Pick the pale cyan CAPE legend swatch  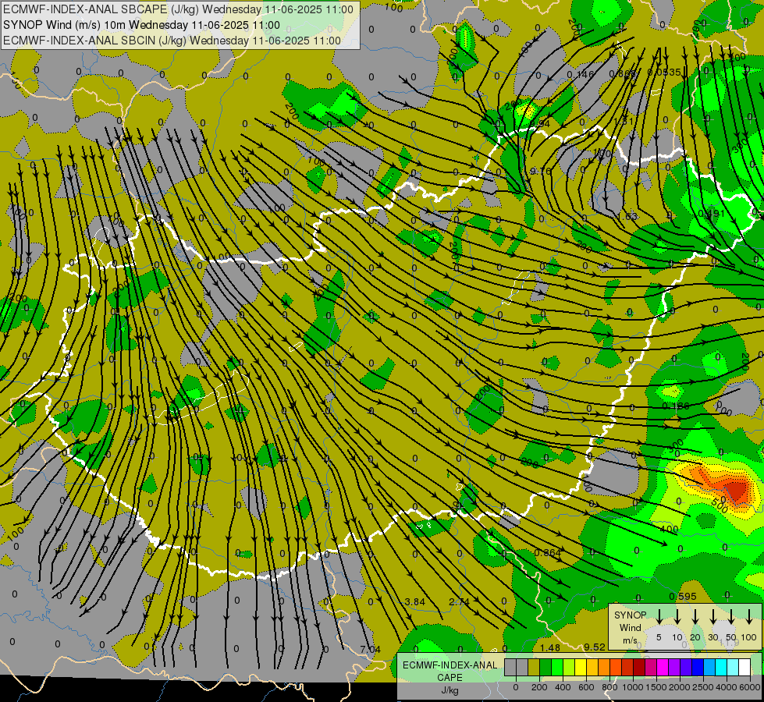732,667
